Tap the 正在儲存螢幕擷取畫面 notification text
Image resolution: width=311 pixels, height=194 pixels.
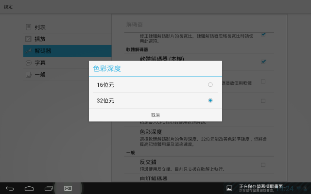(261, 186)
